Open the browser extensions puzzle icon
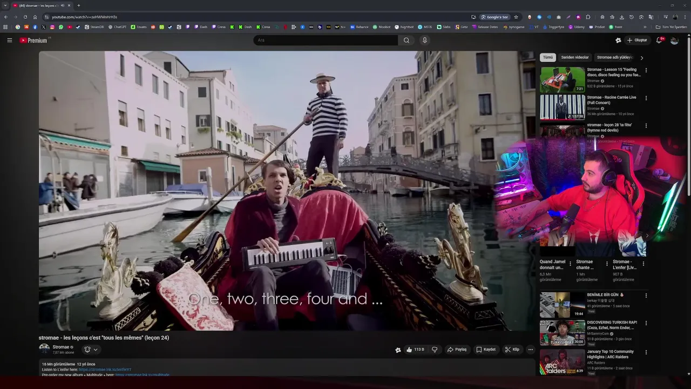 588,17
